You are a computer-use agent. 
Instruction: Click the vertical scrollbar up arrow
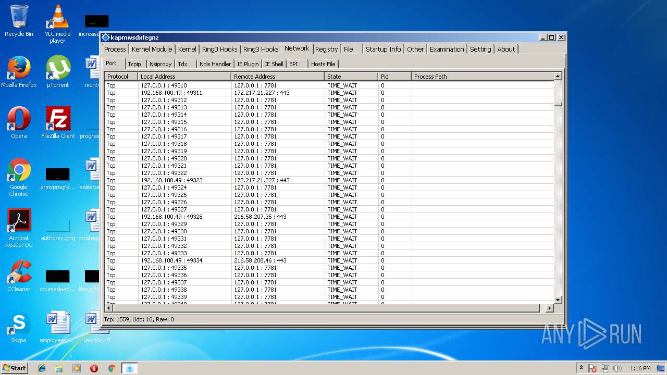pyautogui.click(x=558, y=77)
